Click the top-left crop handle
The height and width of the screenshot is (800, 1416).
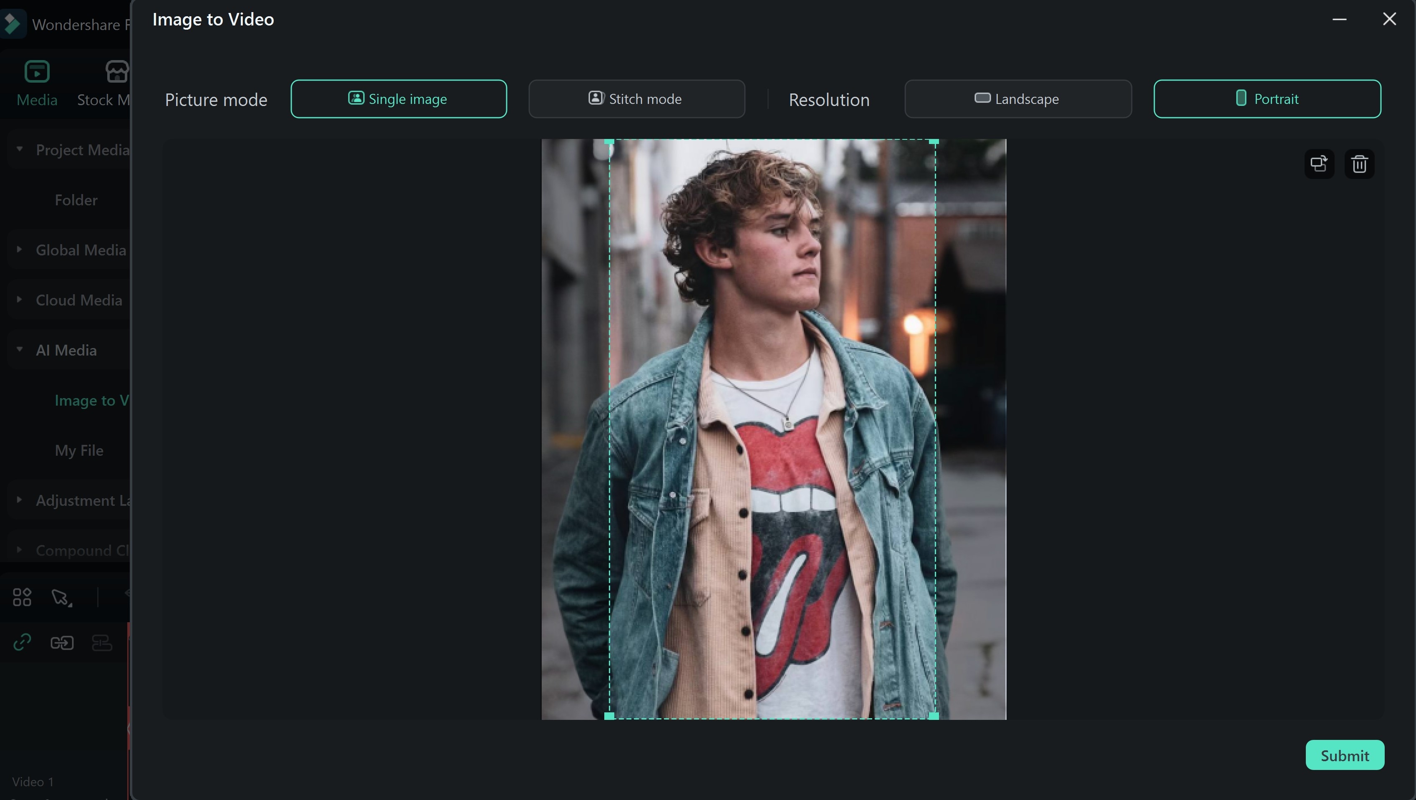[609, 141]
